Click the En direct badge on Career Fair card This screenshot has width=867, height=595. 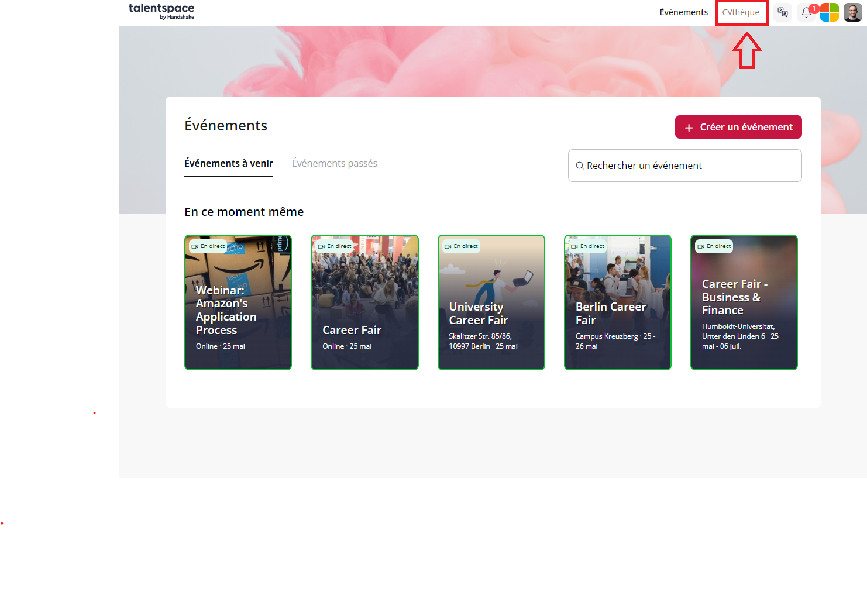click(x=335, y=246)
